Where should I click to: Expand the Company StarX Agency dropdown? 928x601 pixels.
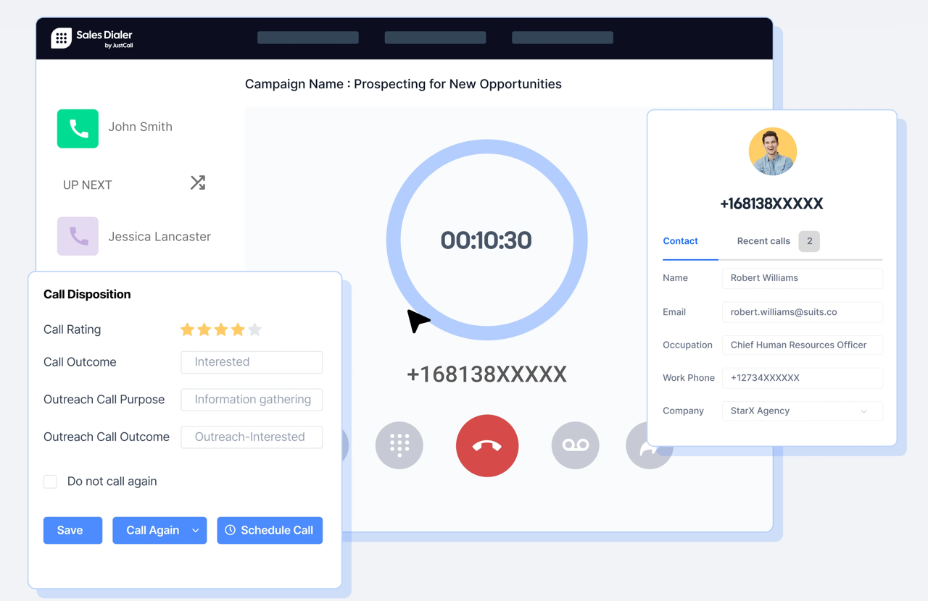(863, 411)
